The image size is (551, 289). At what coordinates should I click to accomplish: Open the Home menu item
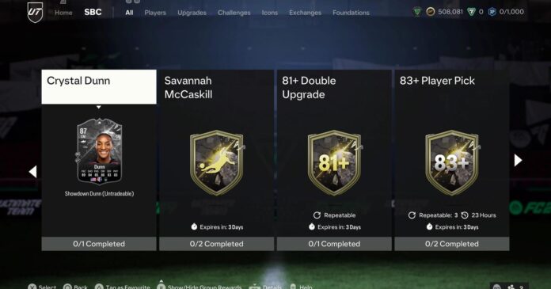click(x=63, y=13)
